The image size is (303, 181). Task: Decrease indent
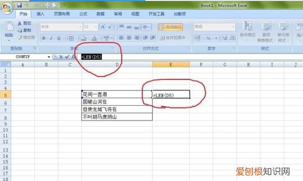[145, 38]
